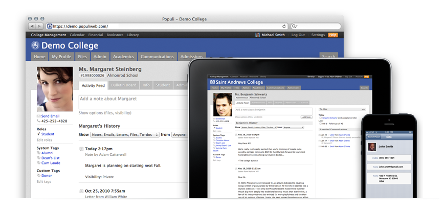Open the Notes, Emails, Letters filter dropdown
Image resolution: width=444 pixels, height=213 pixels.
point(124,135)
